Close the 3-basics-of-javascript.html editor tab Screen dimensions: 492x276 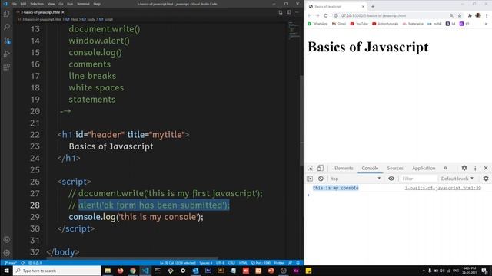(x=63, y=12)
